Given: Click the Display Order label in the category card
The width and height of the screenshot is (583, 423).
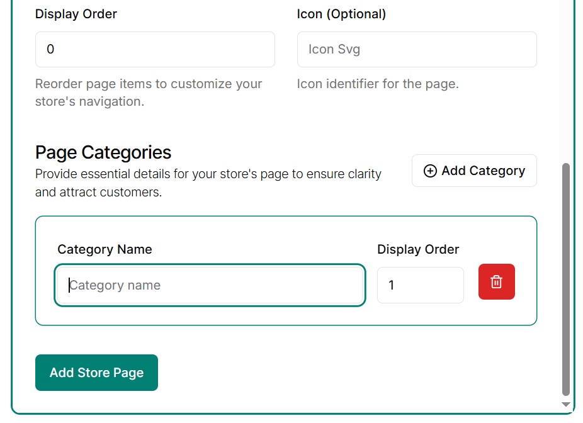Looking at the screenshot, I should point(418,249).
